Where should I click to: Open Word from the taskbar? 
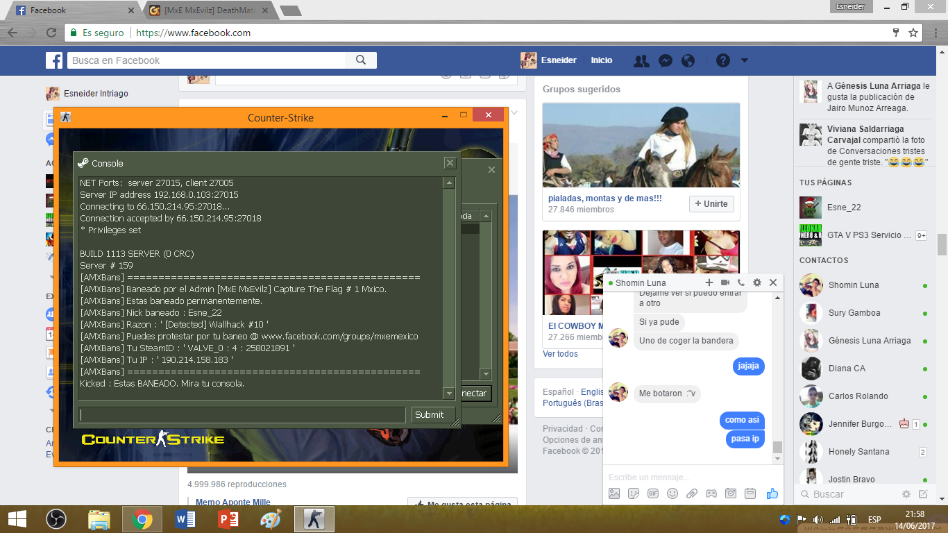(x=185, y=519)
